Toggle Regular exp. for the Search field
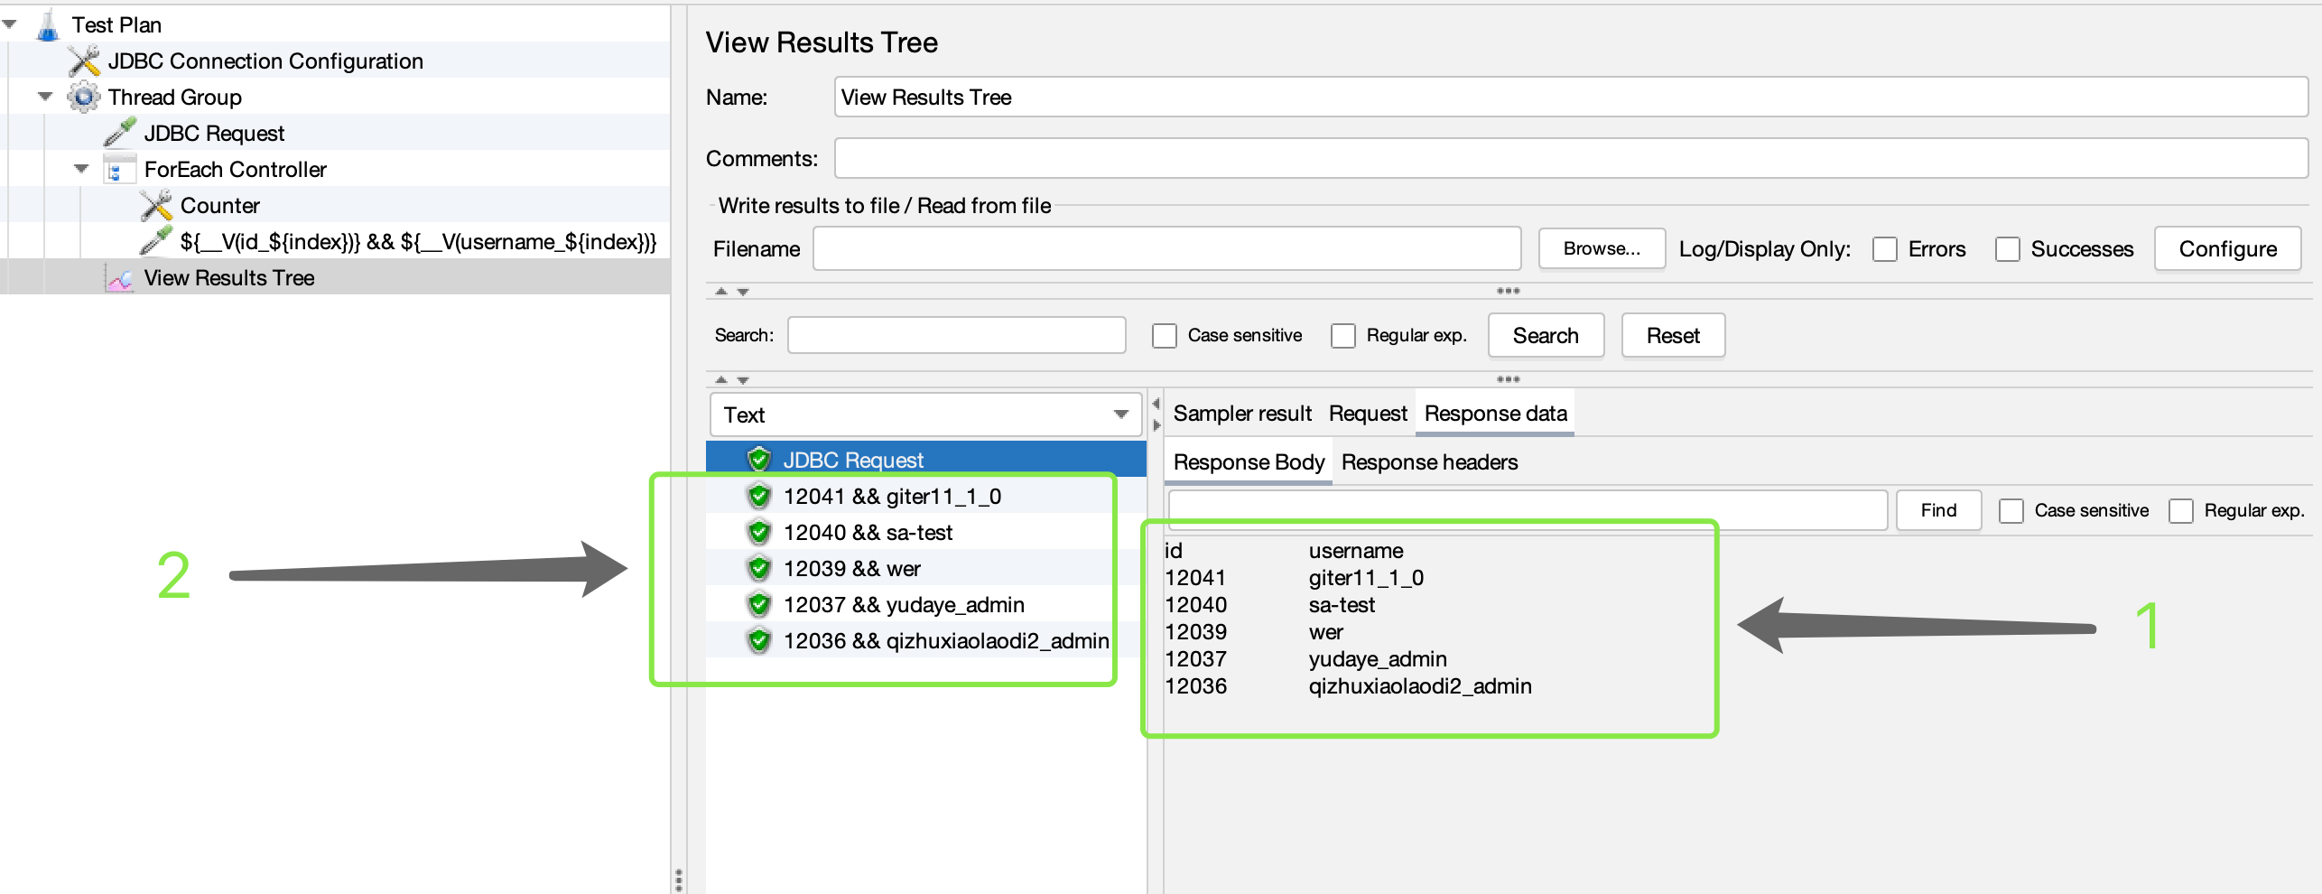The height and width of the screenshot is (894, 2322). [1343, 336]
